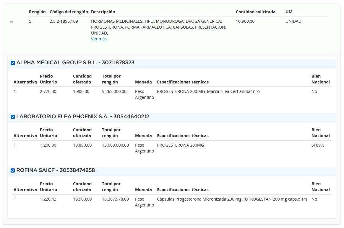Viewport: 344px width, 228px height.
Task: Uncheck the ALPHA MEDICAL GROUP S.R.L. checkbox
Action: tap(13, 63)
